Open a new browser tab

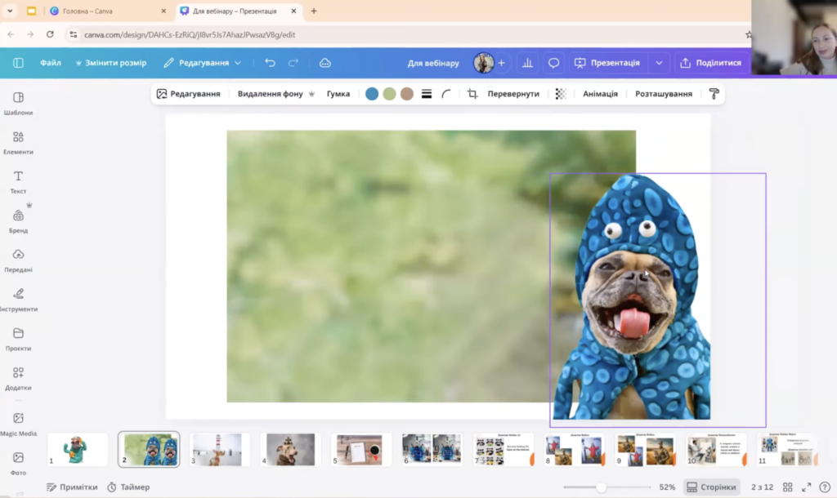tap(314, 11)
